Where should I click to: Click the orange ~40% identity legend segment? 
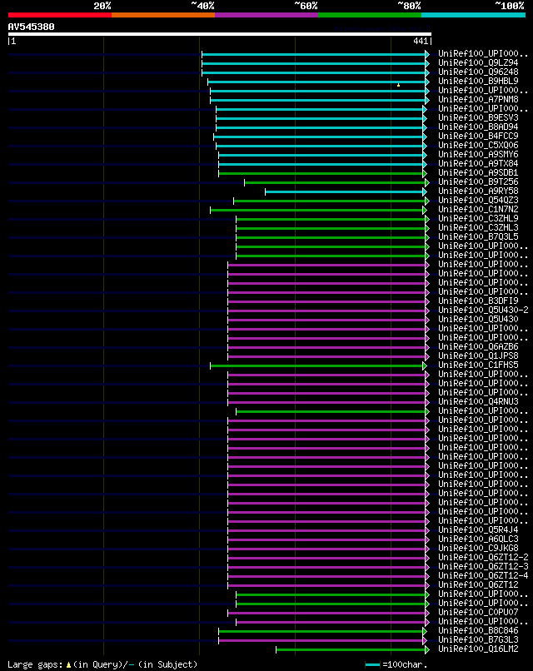click(x=163, y=15)
